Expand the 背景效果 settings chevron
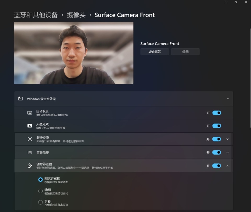 pos(227,152)
